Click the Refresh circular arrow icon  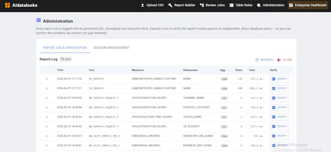click(257, 60)
